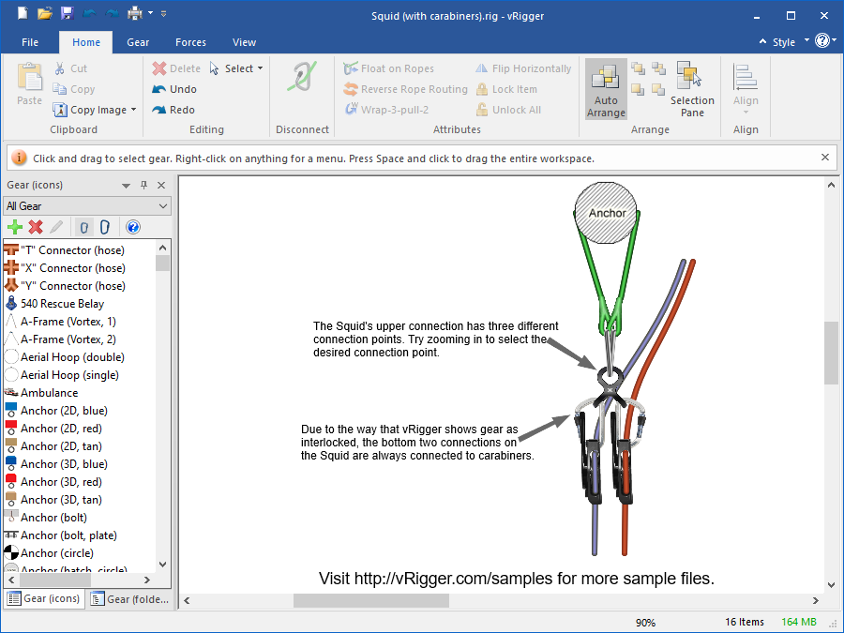Screen dimensions: 844x633
Task: Open the Selection Pane
Action: tap(691, 89)
